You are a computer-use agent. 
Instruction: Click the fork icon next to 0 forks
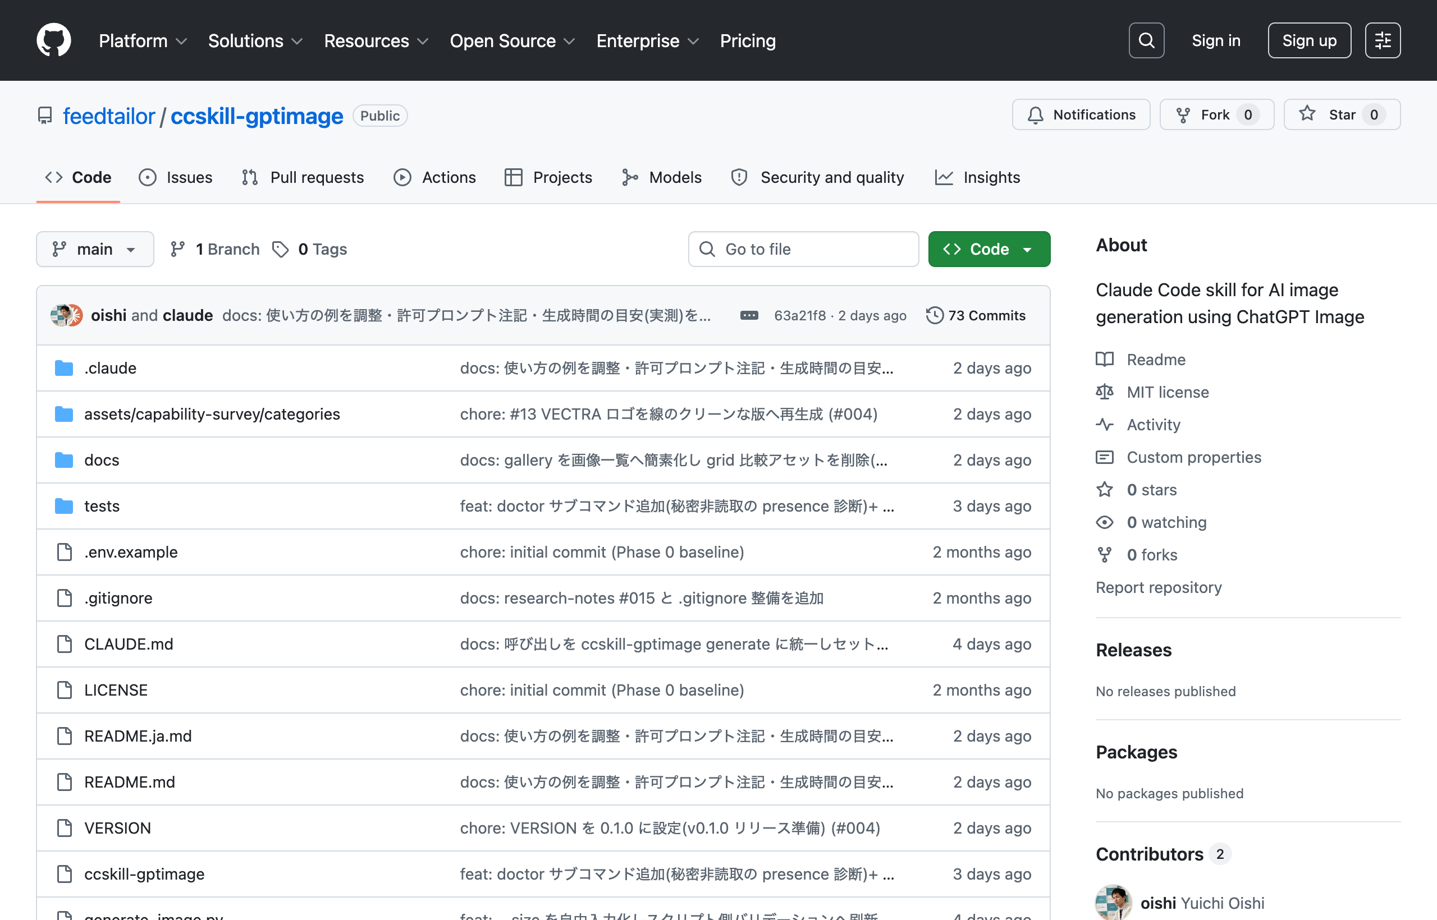pyautogui.click(x=1104, y=555)
